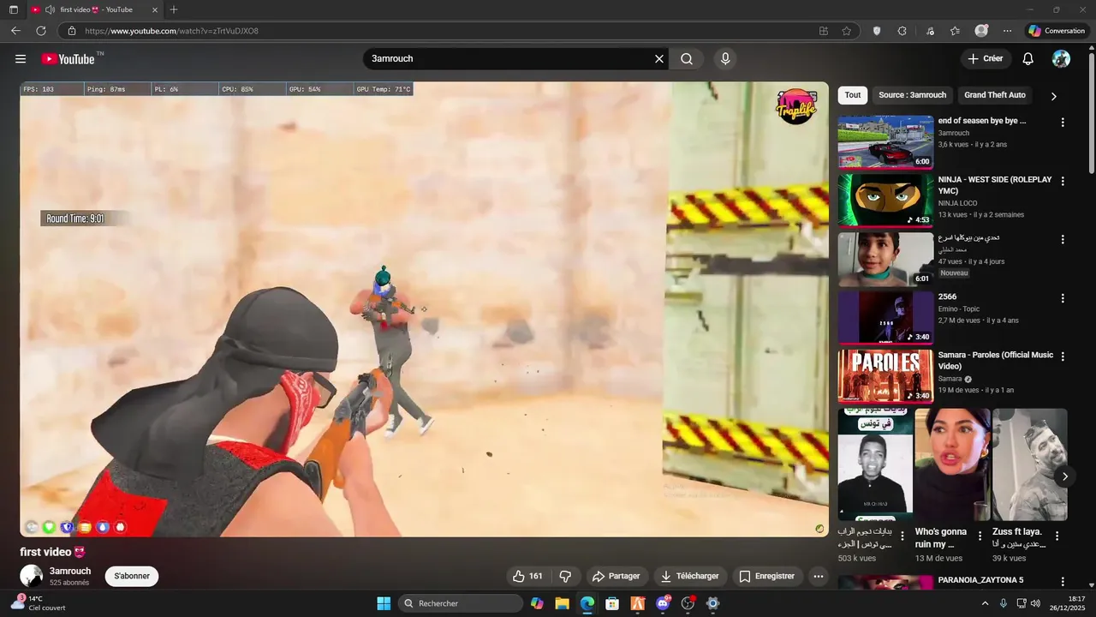Open the Zuss ft laya short

1030,464
